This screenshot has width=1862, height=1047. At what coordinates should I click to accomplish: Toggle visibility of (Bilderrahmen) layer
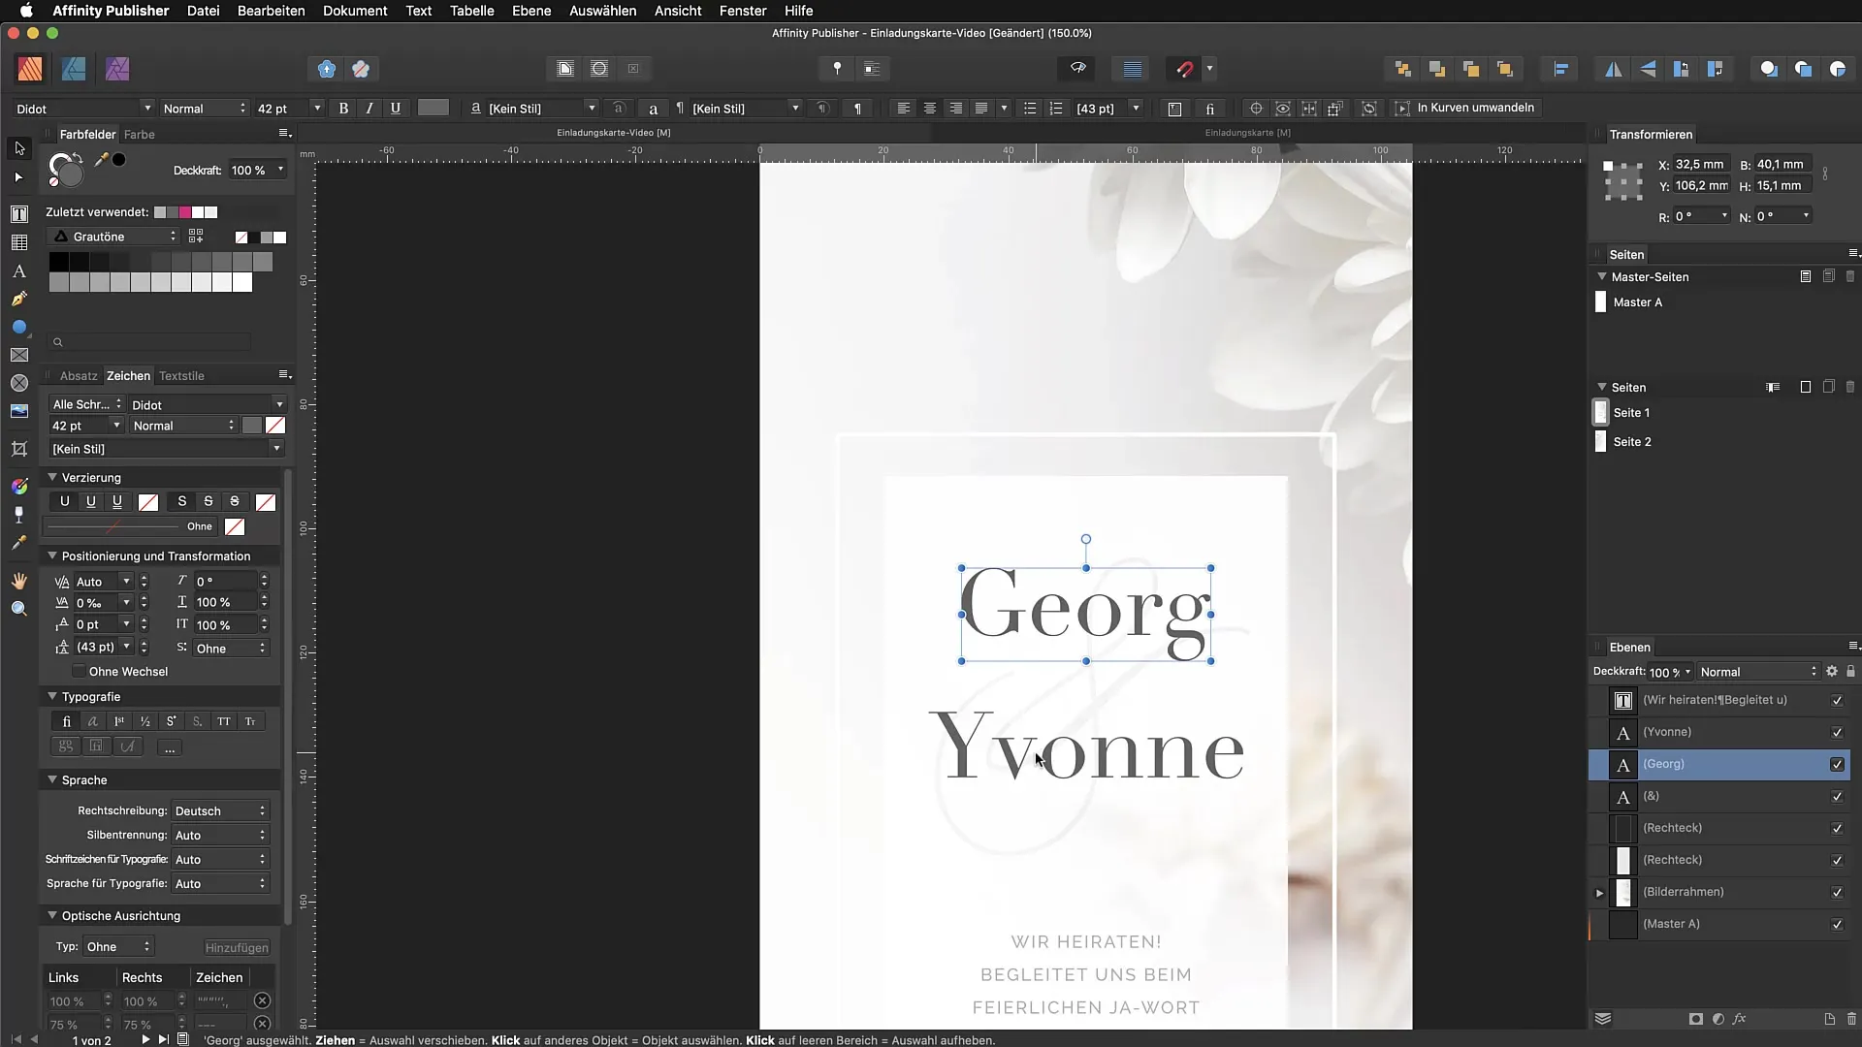coord(1837,893)
